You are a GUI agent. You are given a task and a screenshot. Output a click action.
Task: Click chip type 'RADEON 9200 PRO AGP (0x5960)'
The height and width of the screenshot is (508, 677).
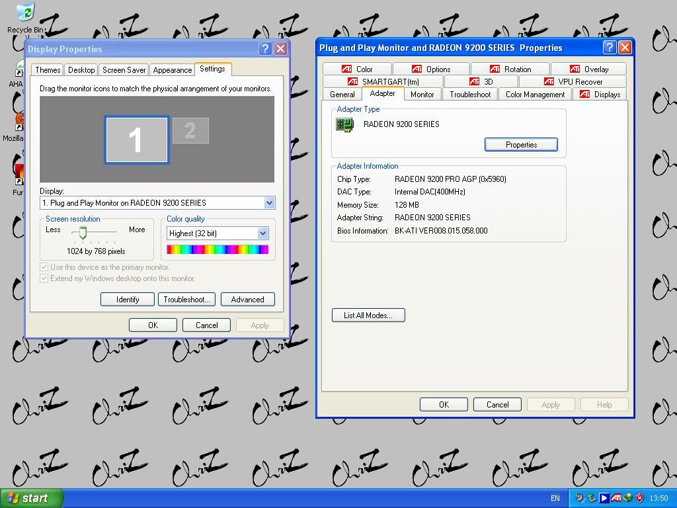[x=450, y=179]
